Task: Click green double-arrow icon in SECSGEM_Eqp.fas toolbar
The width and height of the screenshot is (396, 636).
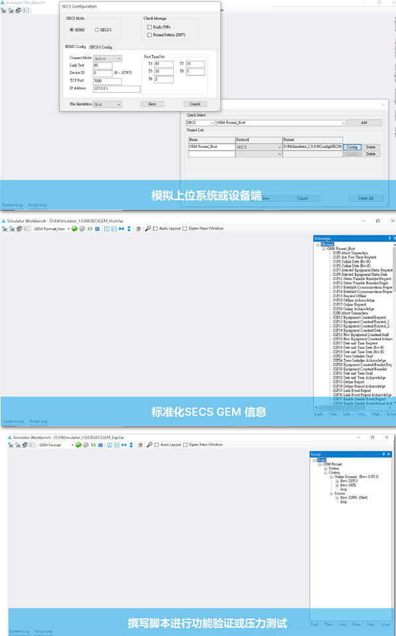Action: 94,445
